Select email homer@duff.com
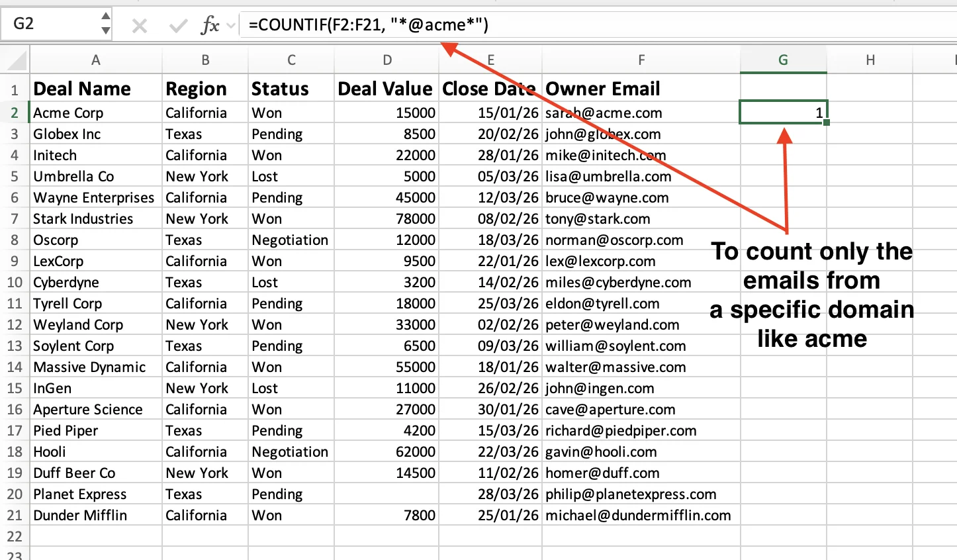The width and height of the screenshot is (957, 560). point(641,473)
